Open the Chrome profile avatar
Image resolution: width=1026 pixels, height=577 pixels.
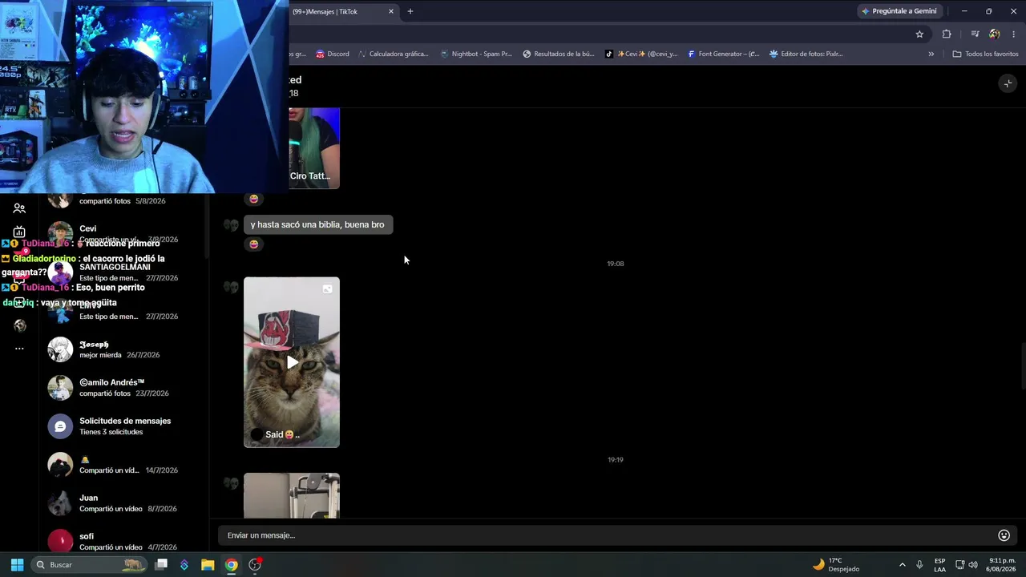click(995, 34)
